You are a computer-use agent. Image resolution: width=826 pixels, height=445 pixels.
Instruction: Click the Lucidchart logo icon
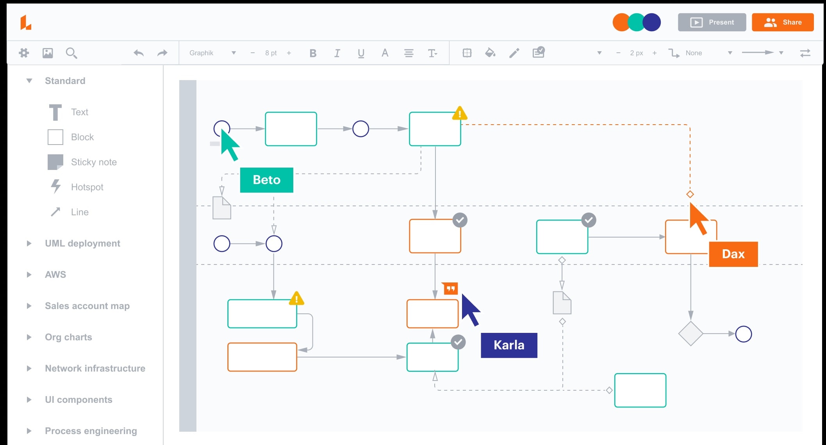(x=26, y=22)
